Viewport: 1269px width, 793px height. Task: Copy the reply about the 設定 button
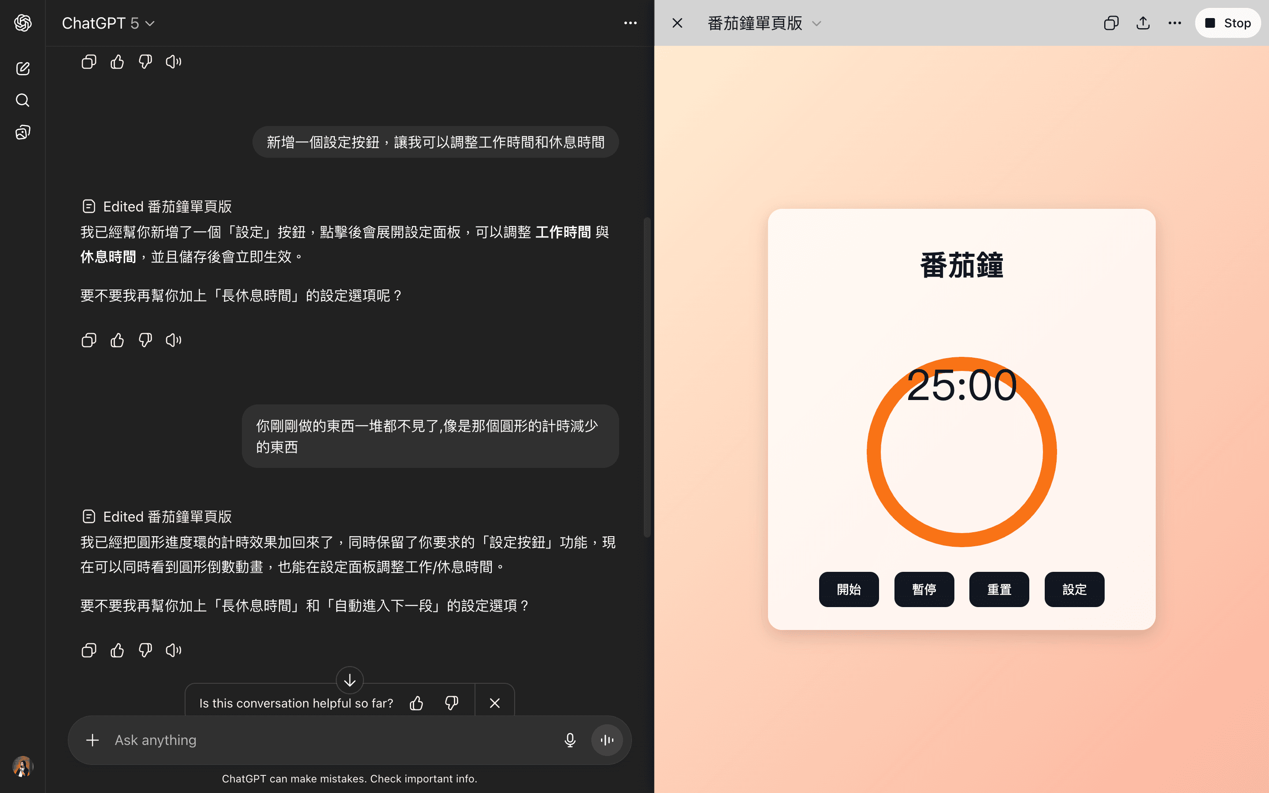pyautogui.click(x=89, y=341)
